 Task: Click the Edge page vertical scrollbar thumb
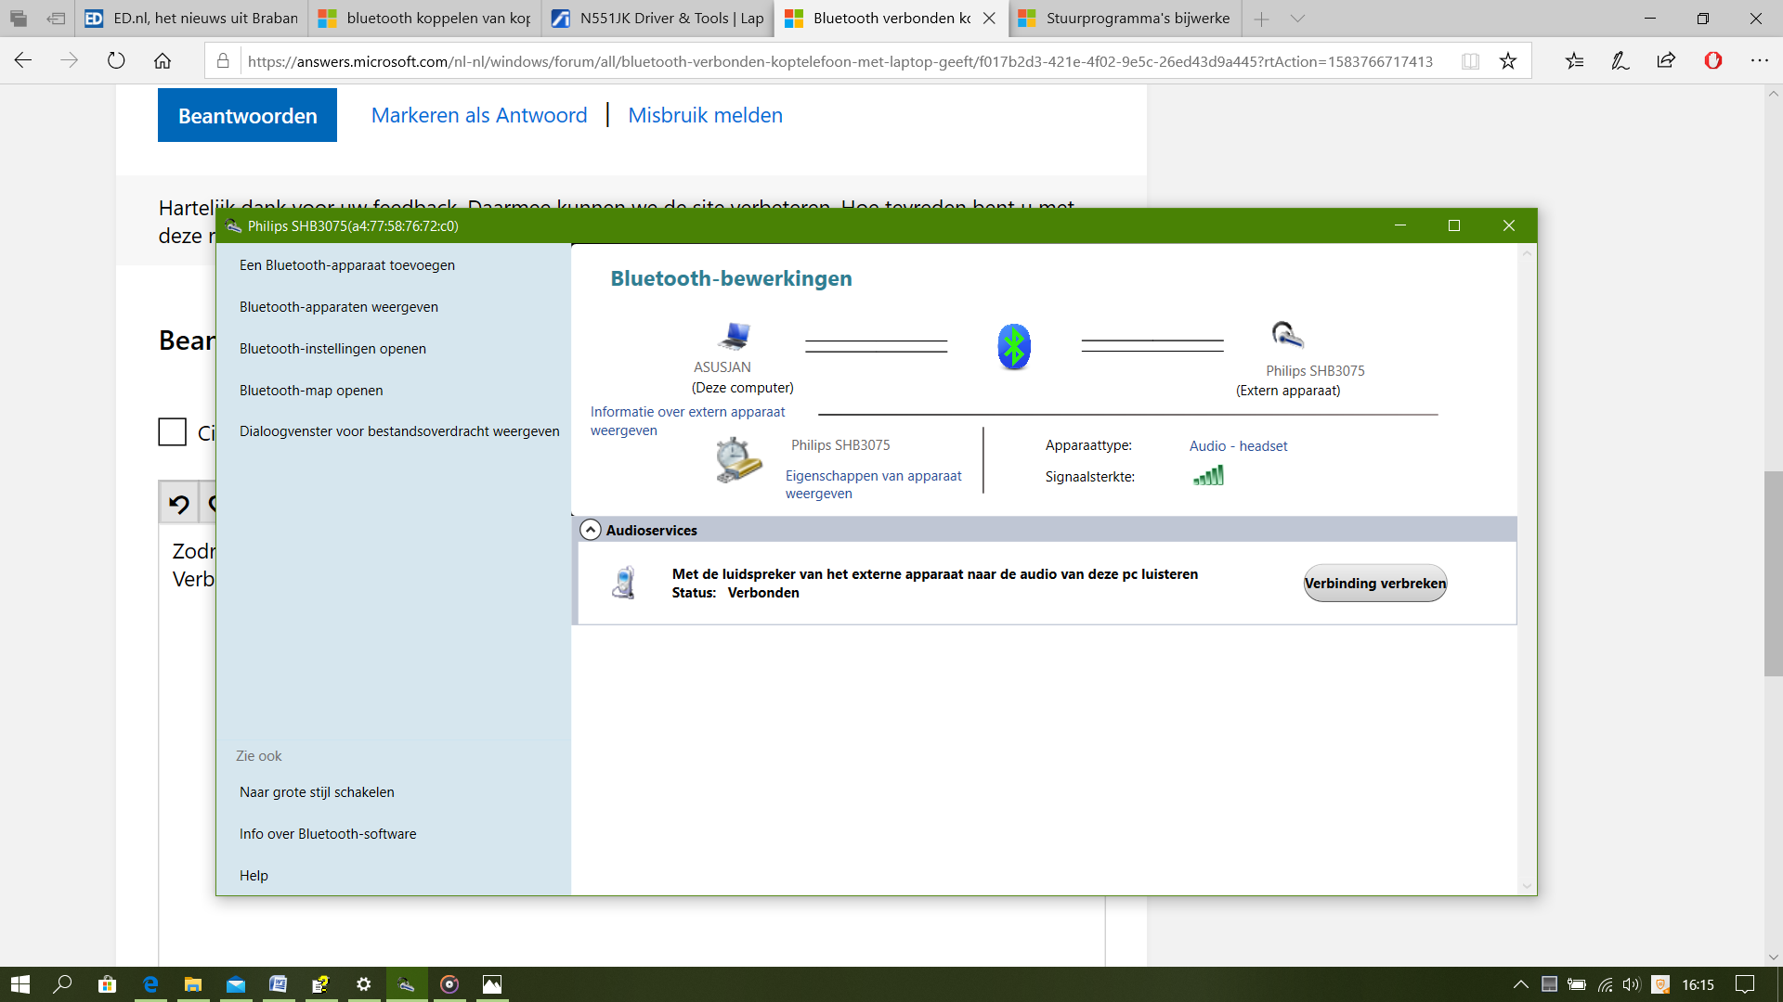[x=1773, y=574]
